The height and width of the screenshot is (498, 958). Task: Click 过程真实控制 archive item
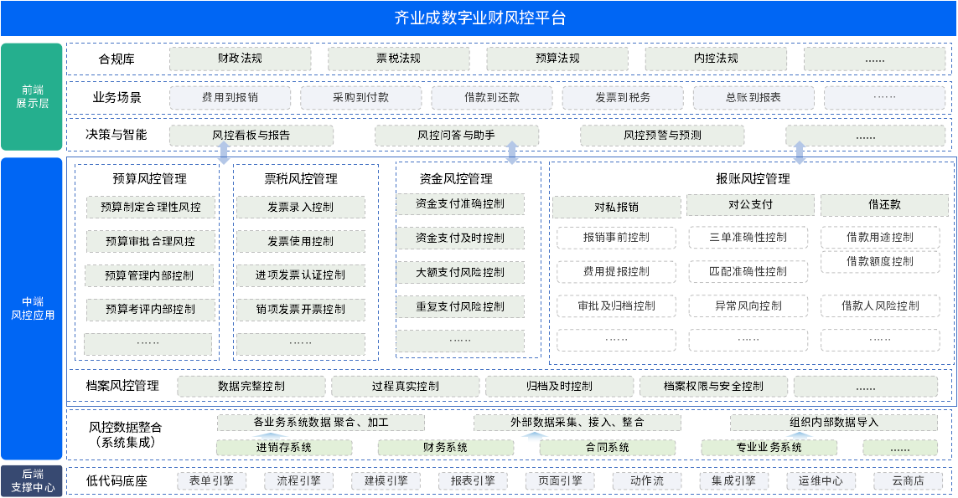(x=405, y=387)
